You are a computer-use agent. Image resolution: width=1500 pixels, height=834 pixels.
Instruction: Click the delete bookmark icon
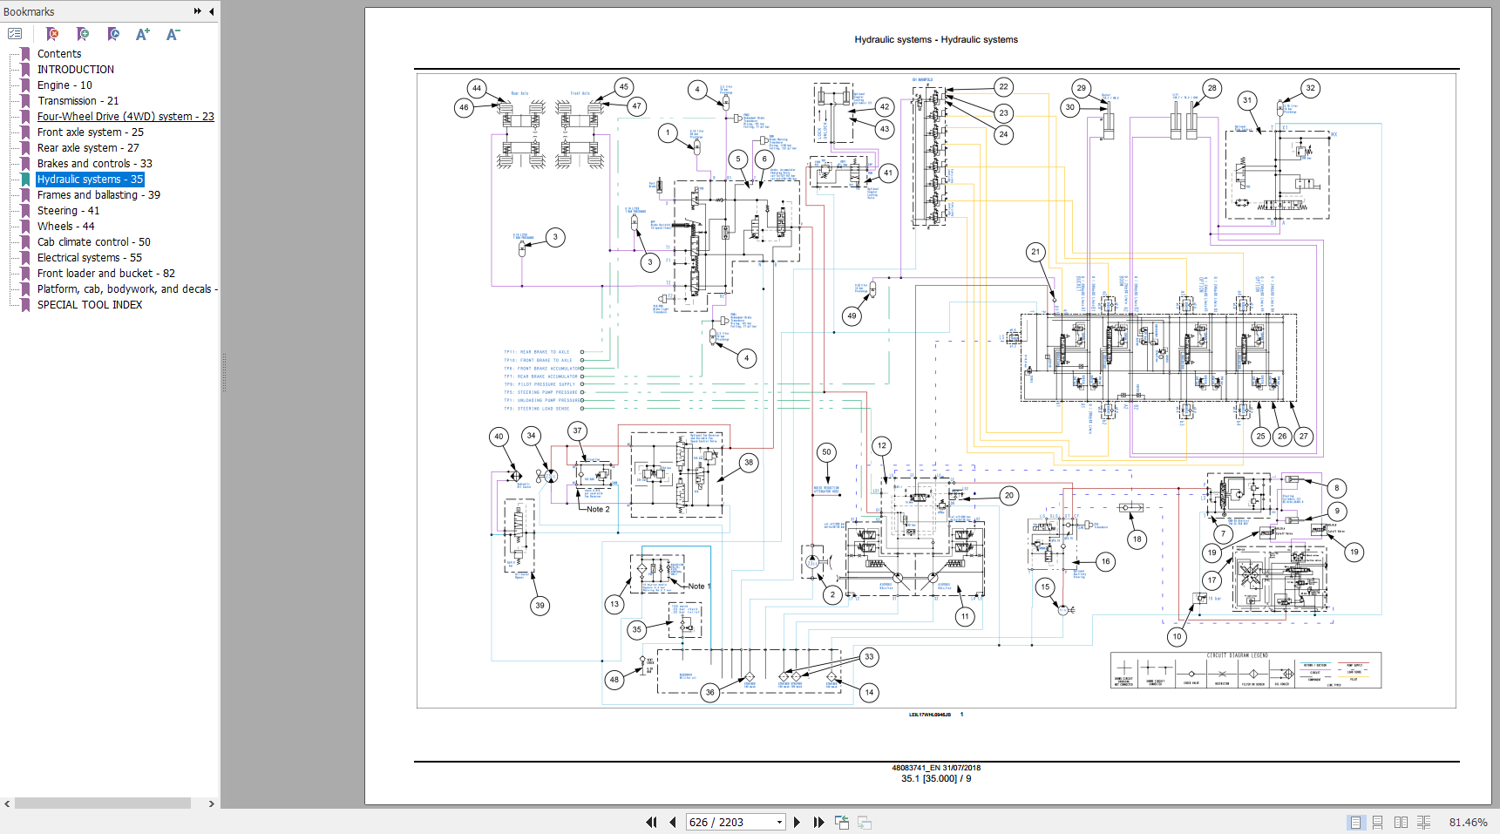click(52, 34)
